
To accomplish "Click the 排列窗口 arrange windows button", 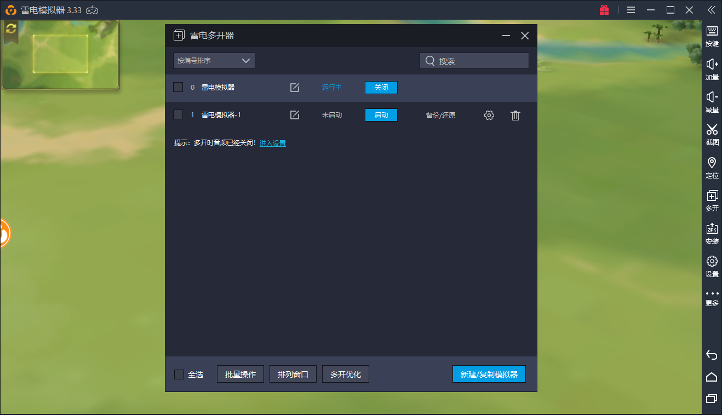I will (x=293, y=374).
